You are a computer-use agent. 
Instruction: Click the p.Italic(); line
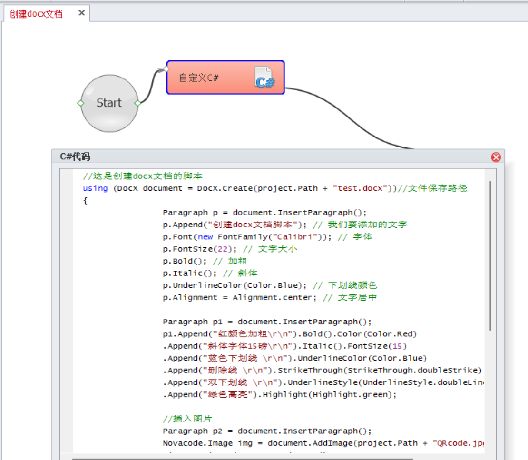point(210,273)
